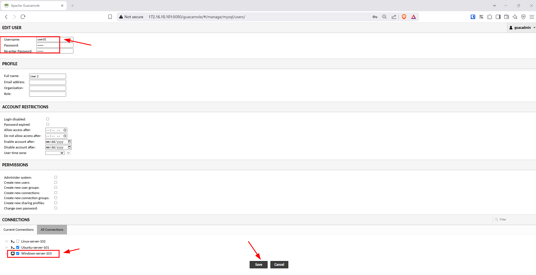
Task: Check Create new users permission
Action: coord(56,182)
